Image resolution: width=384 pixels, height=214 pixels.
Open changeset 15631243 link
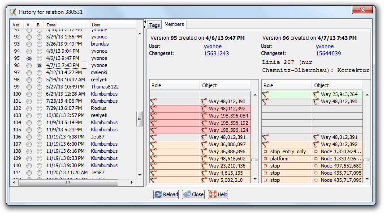pos(216,54)
